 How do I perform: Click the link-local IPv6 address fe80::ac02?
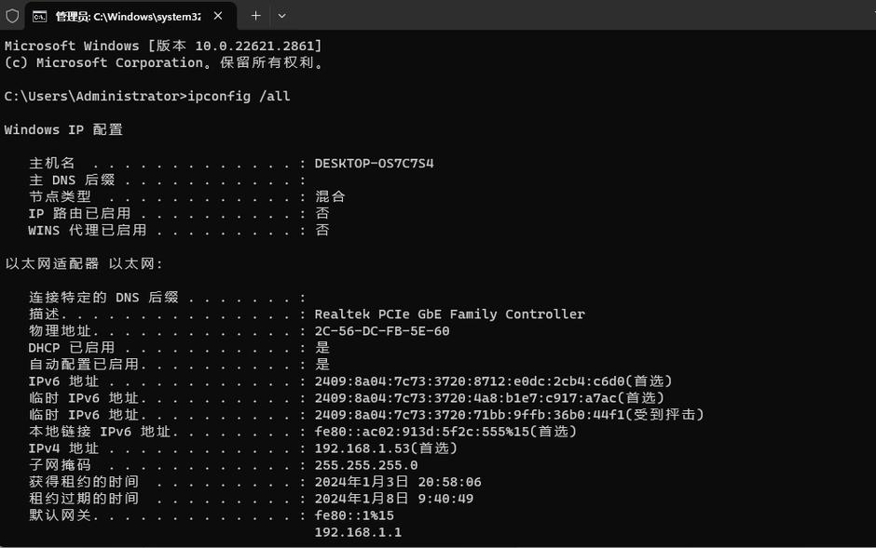coord(422,432)
